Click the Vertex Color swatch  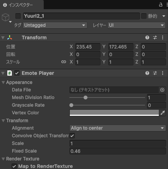[114, 113]
